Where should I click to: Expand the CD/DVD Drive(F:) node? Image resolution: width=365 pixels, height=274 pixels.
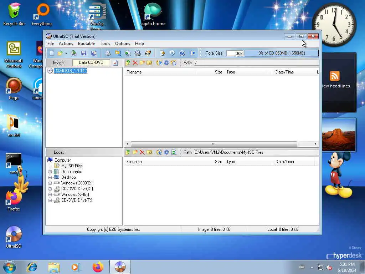50,200
